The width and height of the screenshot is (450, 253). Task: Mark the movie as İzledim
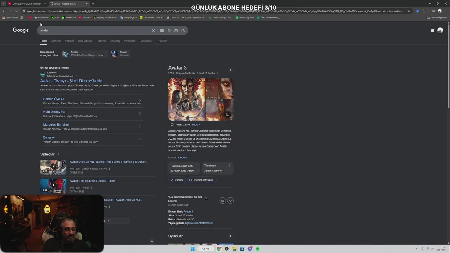pyautogui.click(x=176, y=180)
